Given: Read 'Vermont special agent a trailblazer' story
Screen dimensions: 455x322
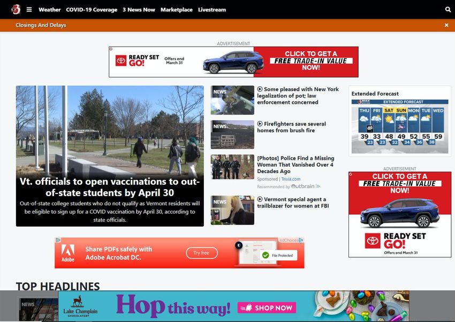Looking at the screenshot, I should [x=293, y=203].
